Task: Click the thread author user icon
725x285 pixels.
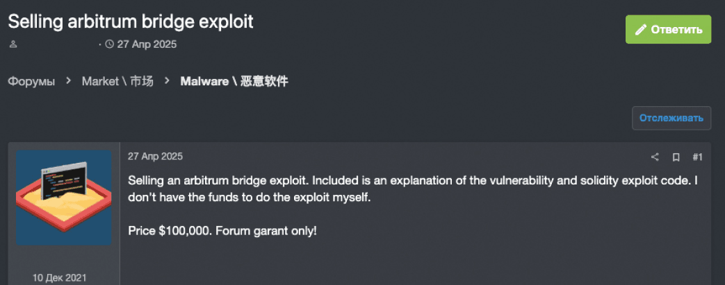Action: tap(13, 45)
